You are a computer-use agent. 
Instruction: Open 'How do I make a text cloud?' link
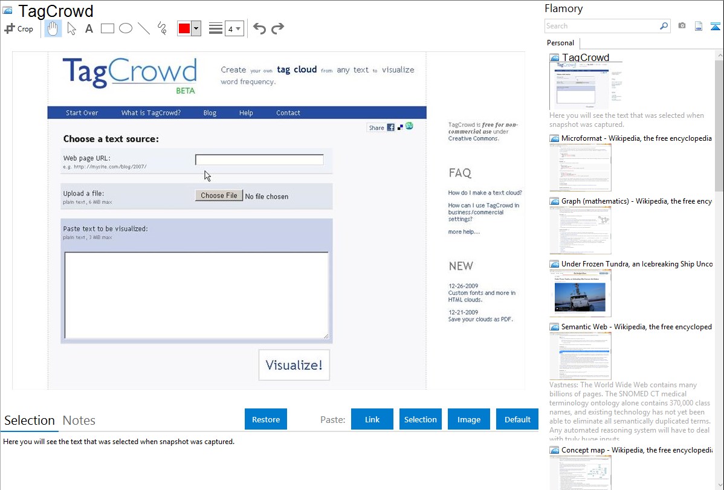click(485, 193)
